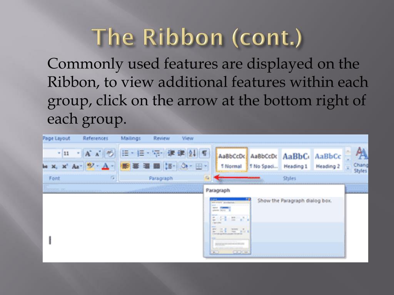Click the Multilevel List icon
Image resolution: width=394 pixels, height=295 pixels.
coord(156,153)
